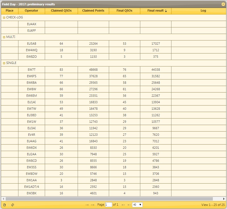Viewport: 227px width, 209px height.
Task: Go to next page of results
Action: coord(123,205)
